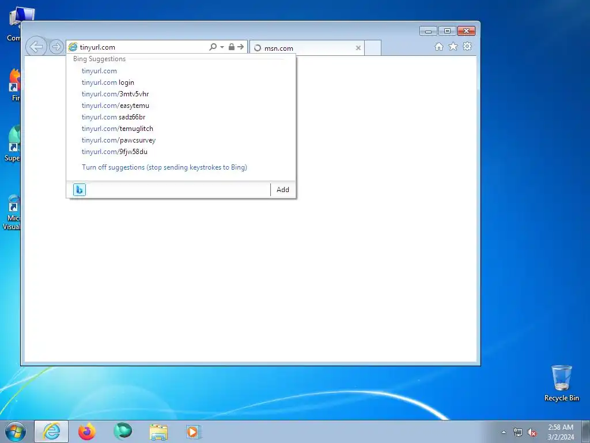Turn off Bing suggestions link
The image size is (590, 443).
[164, 167]
